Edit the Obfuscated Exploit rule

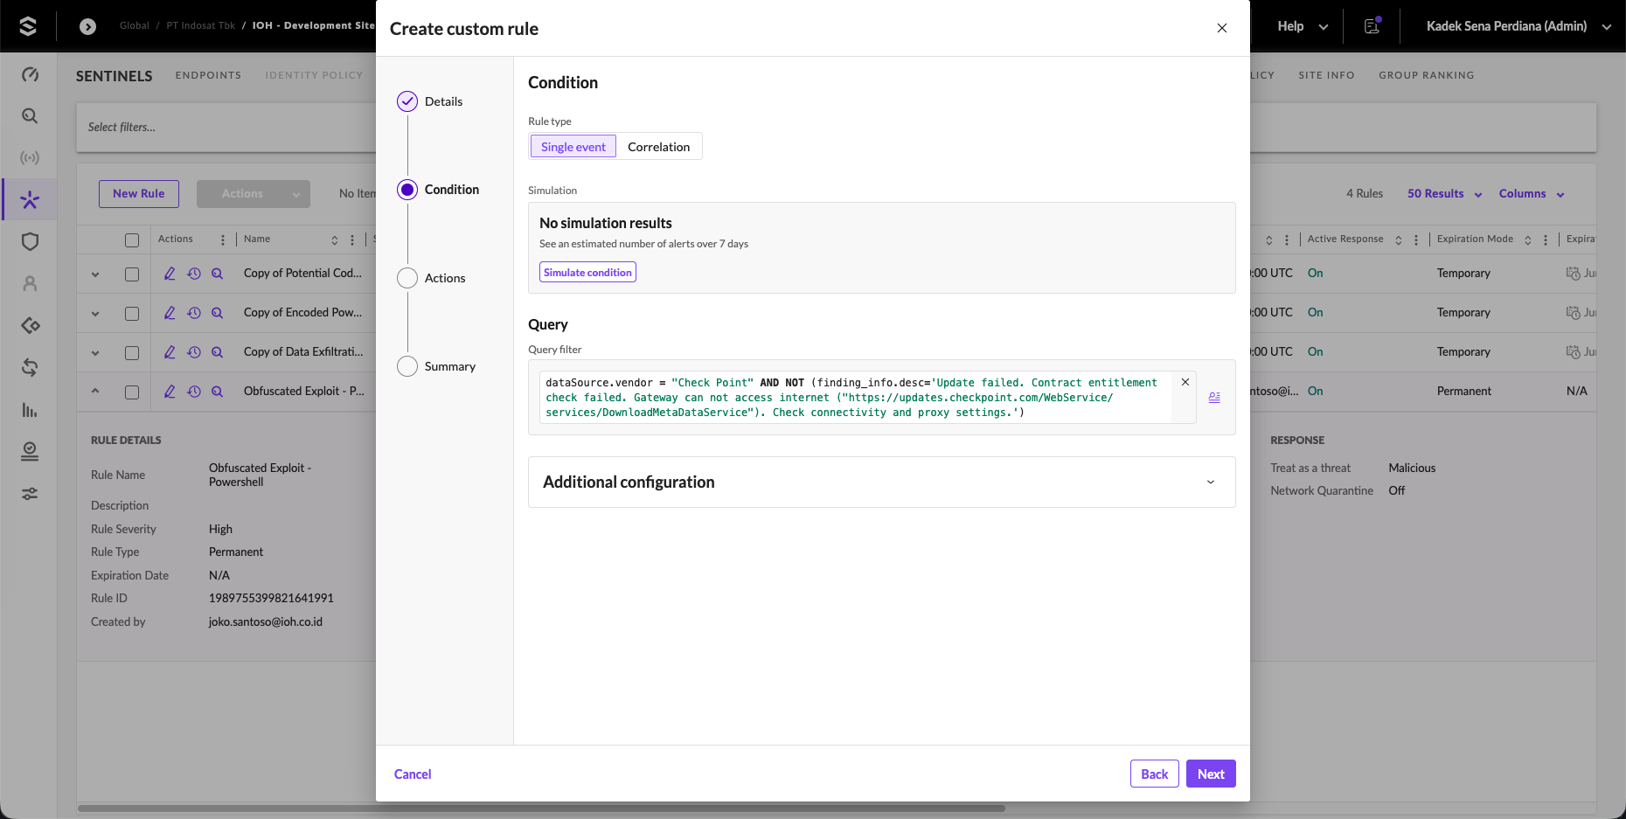tap(170, 392)
